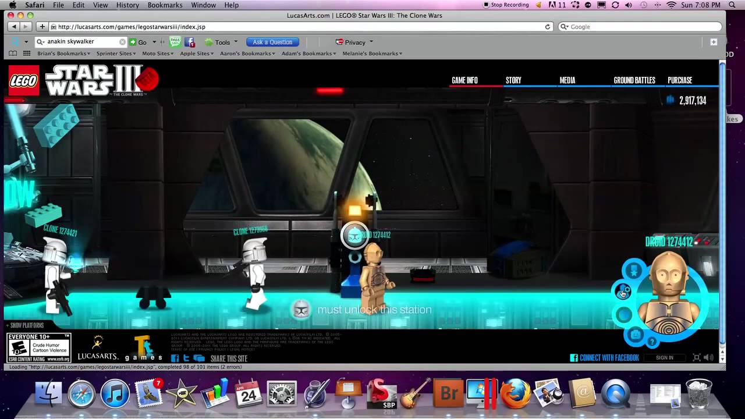Image resolution: width=745 pixels, height=419 pixels.
Task: Click the Google search field
Action: coord(640,27)
